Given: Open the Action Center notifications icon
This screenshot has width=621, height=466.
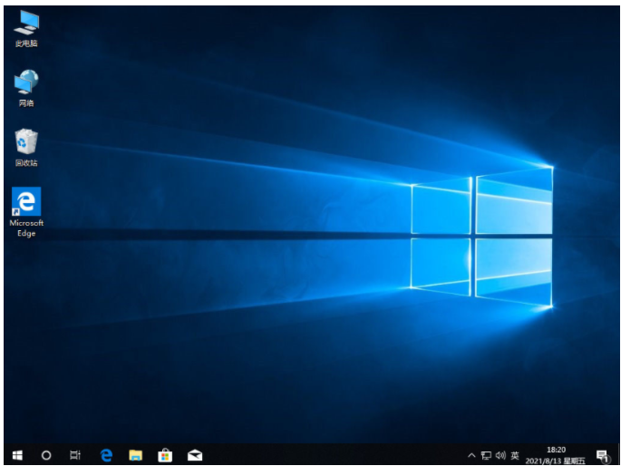Looking at the screenshot, I should click(x=601, y=455).
